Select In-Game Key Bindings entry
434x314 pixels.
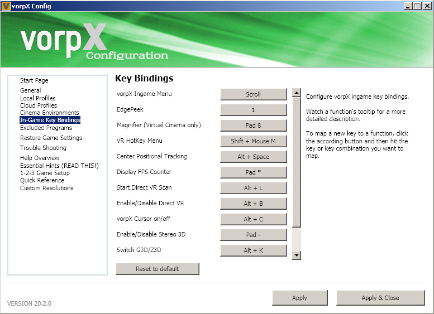50,120
